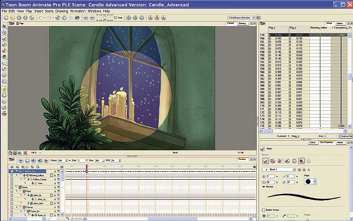Switch to the Colour tab
This screenshot has width=353, height=221.
(312, 142)
